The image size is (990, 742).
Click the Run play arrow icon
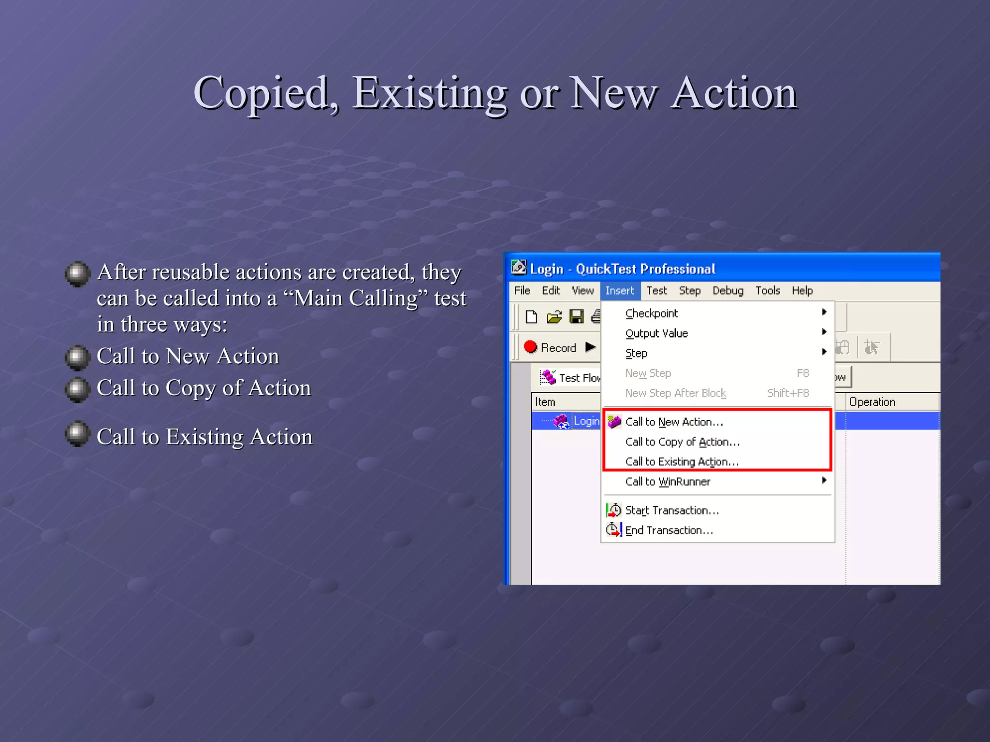tap(590, 347)
